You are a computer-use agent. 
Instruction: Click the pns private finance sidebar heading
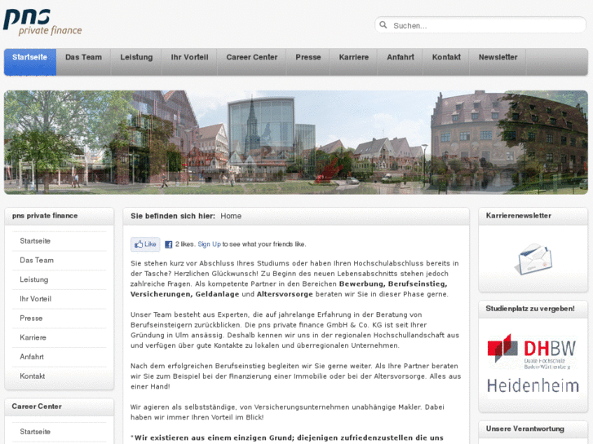tap(45, 216)
